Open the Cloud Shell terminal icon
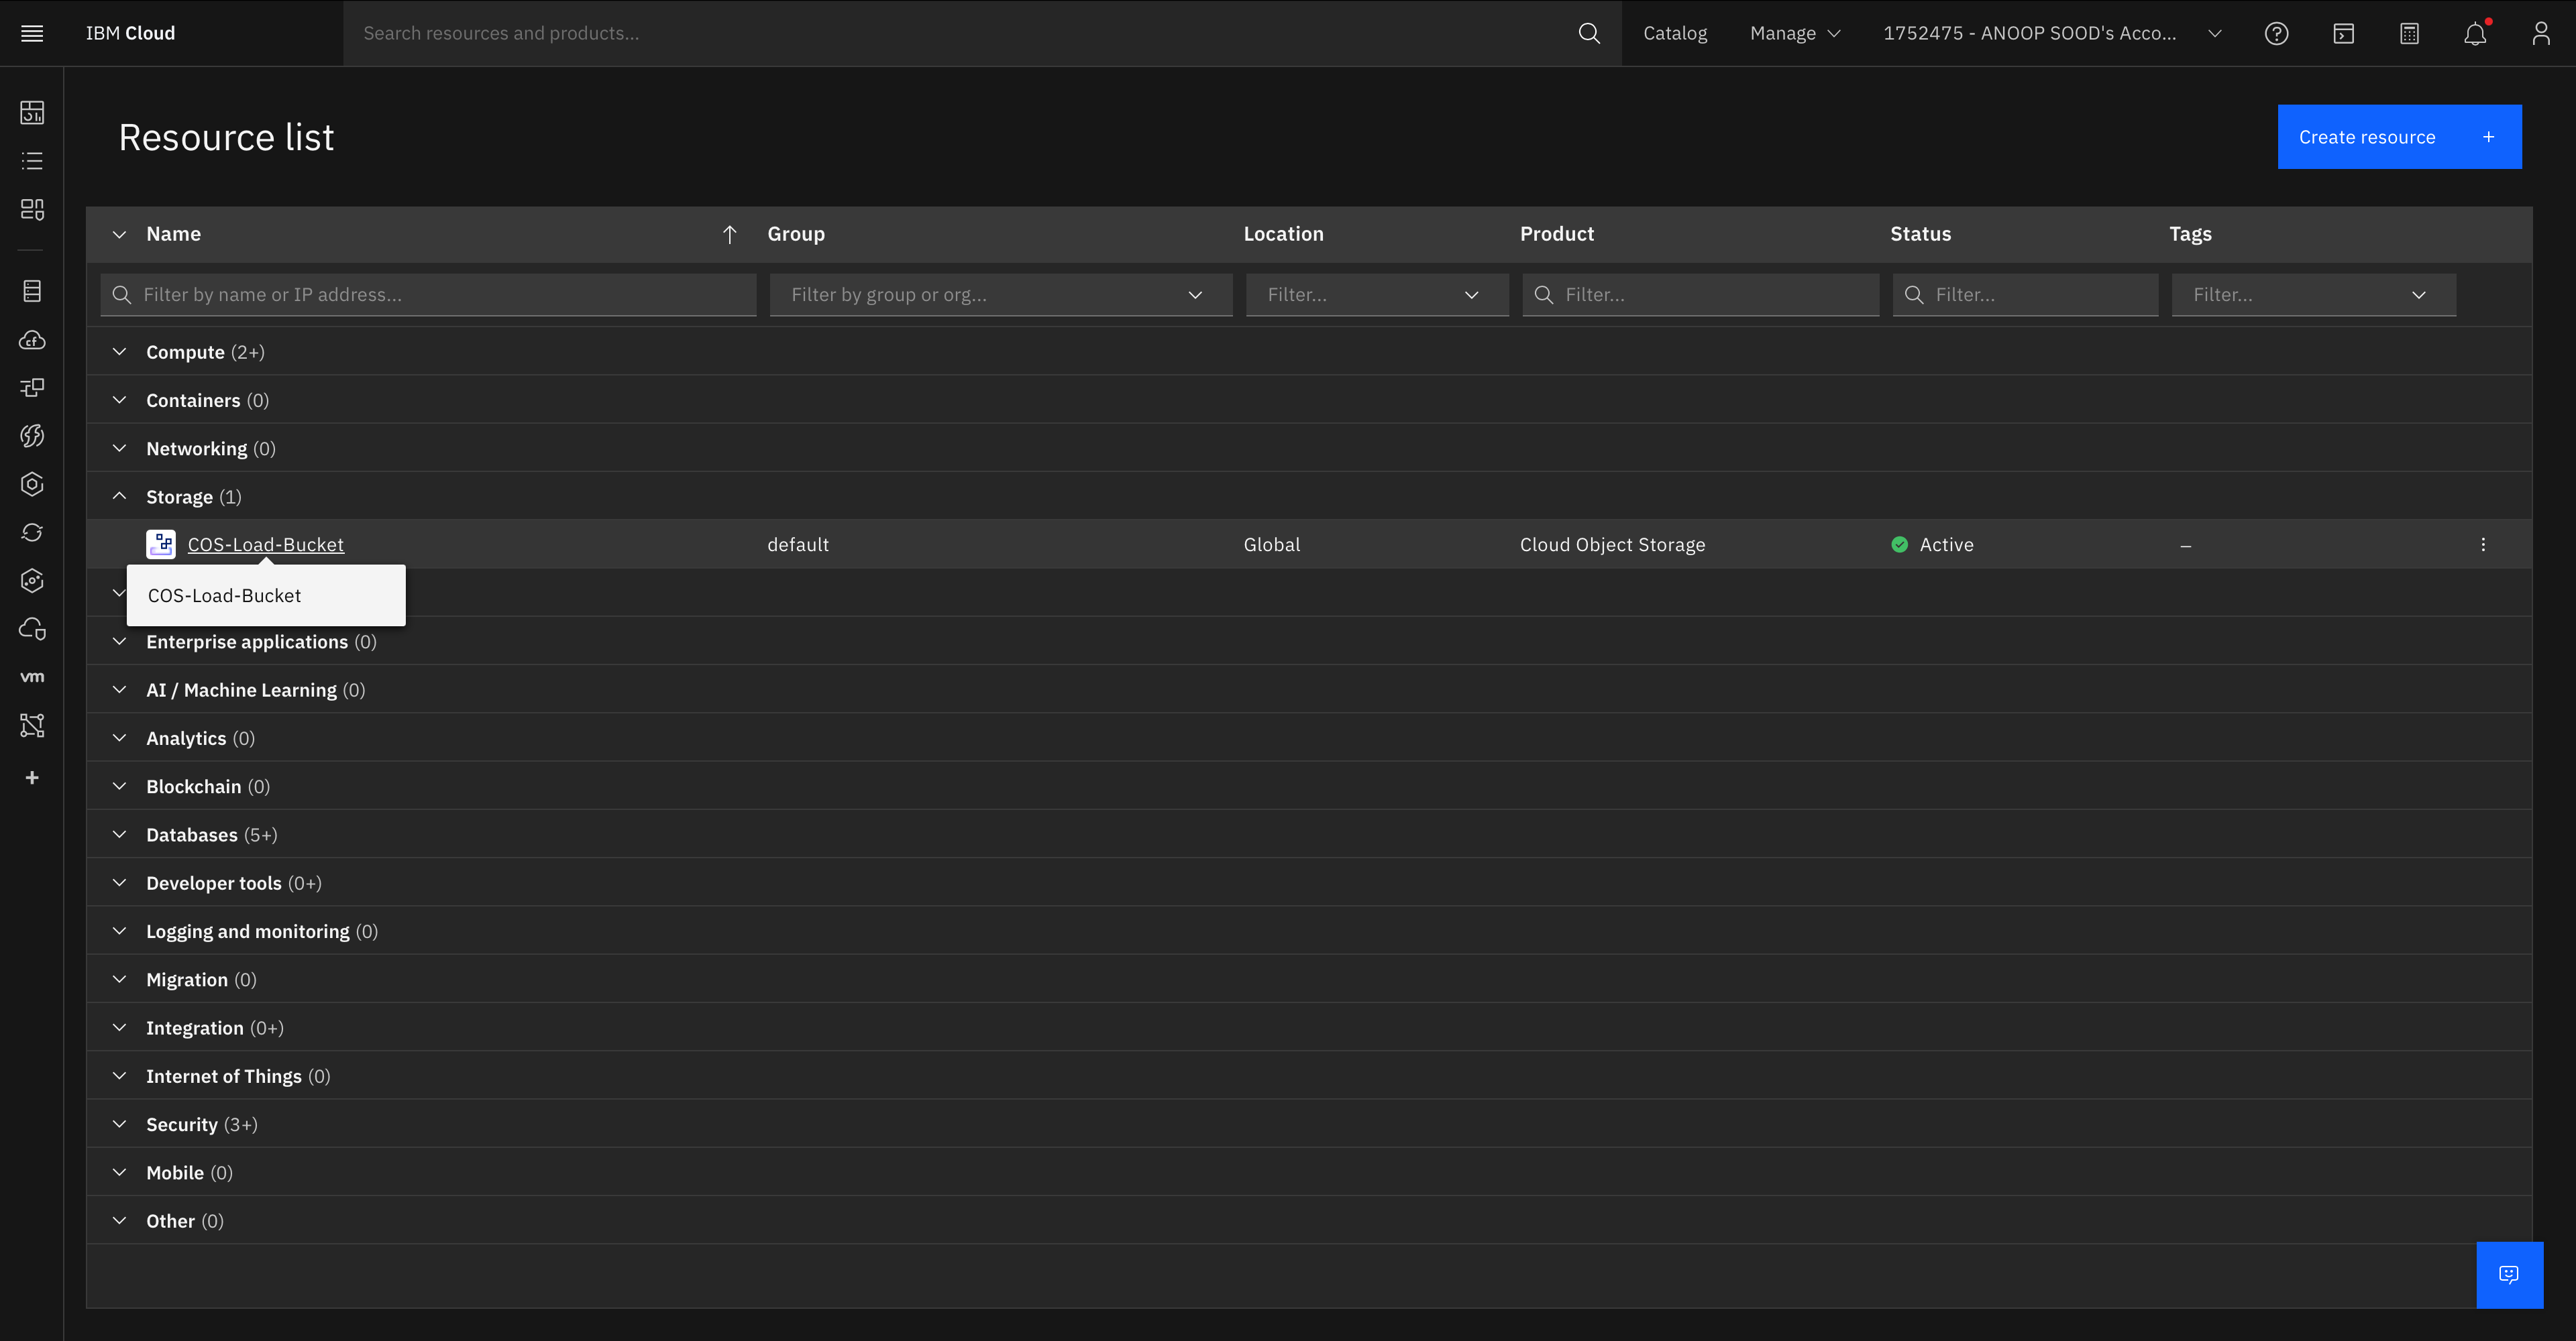 [x=2343, y=33]
